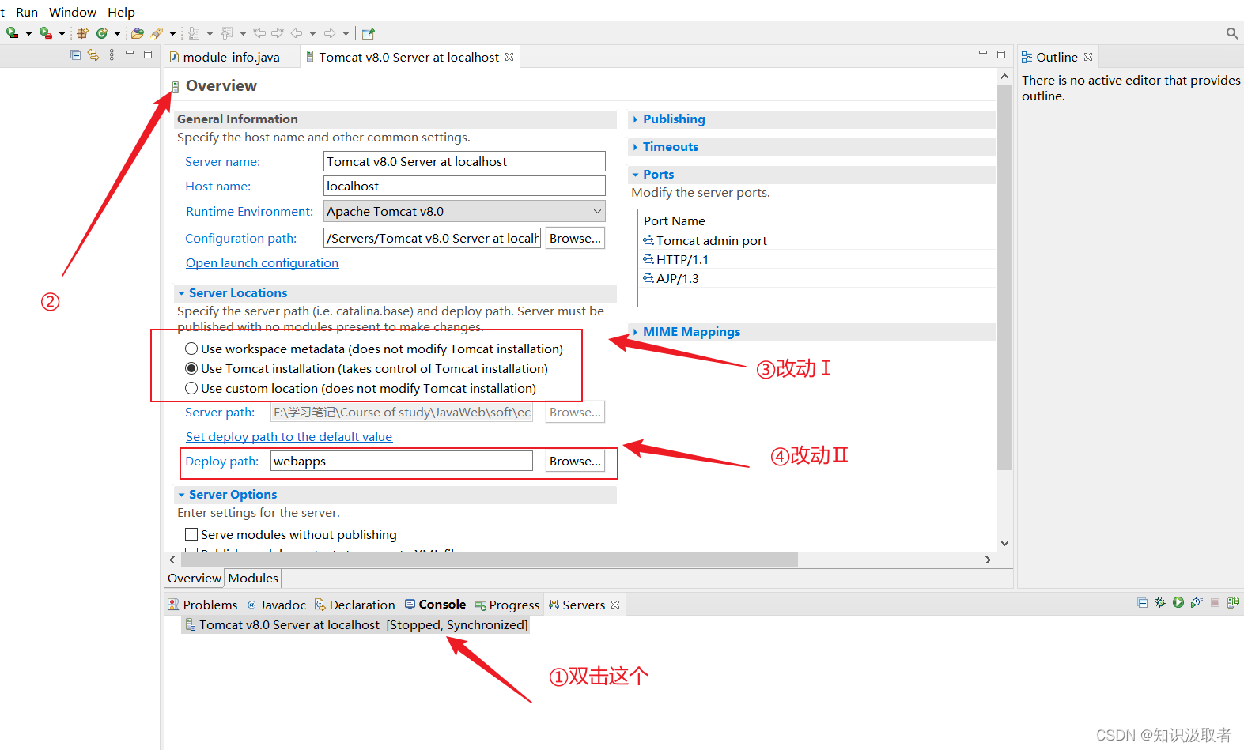This screenshot has height=750, width=1244.
Task: Open the Runtime Environment dropdown
Action: tap(465, 211)
